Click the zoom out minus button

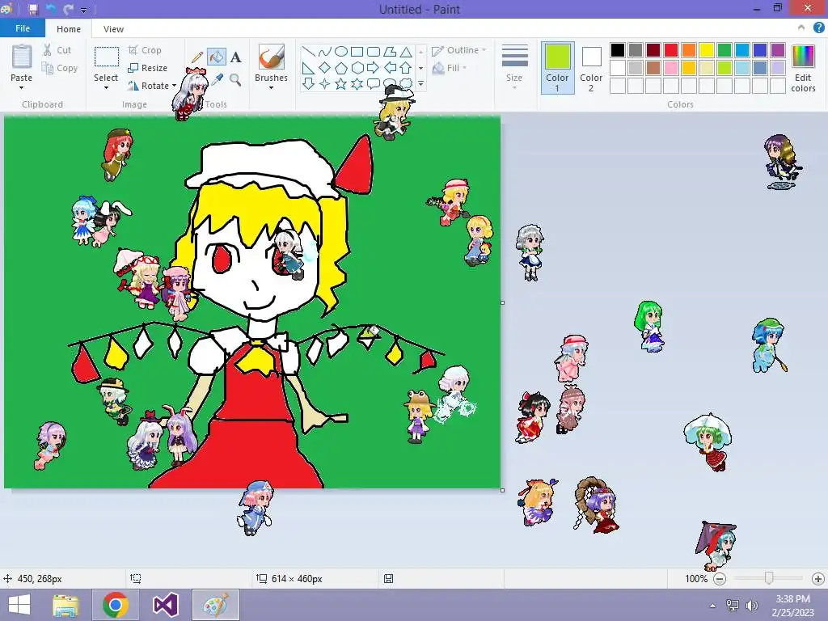tap(719, 579)
